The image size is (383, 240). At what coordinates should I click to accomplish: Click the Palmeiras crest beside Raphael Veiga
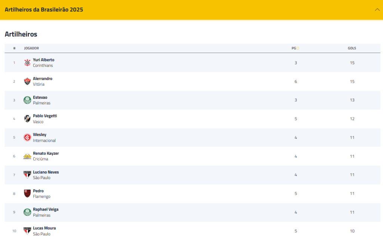click(x=27, y=212)
